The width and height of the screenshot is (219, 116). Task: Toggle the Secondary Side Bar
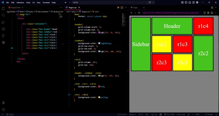point(194,3)
